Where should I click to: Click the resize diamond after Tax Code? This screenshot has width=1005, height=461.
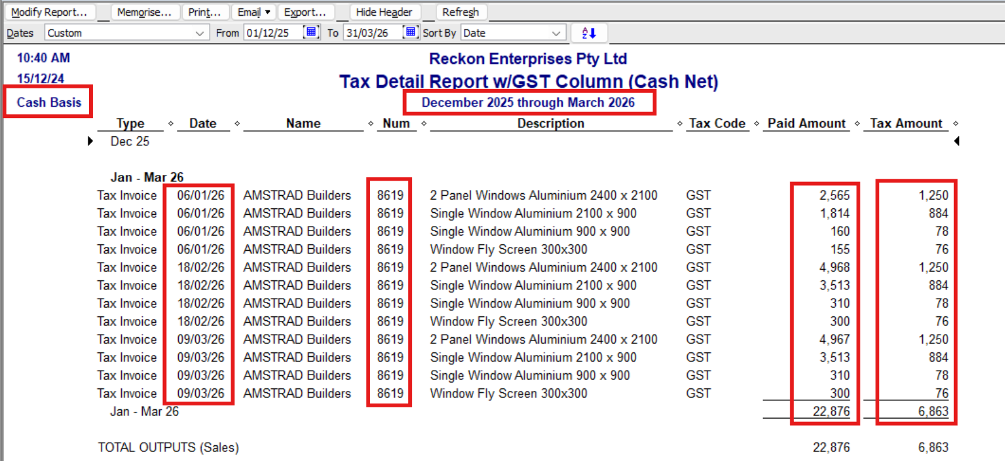point(756,123)
